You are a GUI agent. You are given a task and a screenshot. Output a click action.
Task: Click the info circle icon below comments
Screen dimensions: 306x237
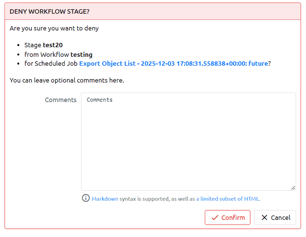pos(86,198)
